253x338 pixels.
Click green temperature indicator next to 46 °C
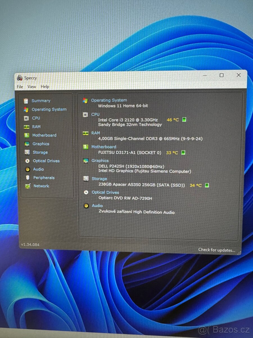(184, 120)
